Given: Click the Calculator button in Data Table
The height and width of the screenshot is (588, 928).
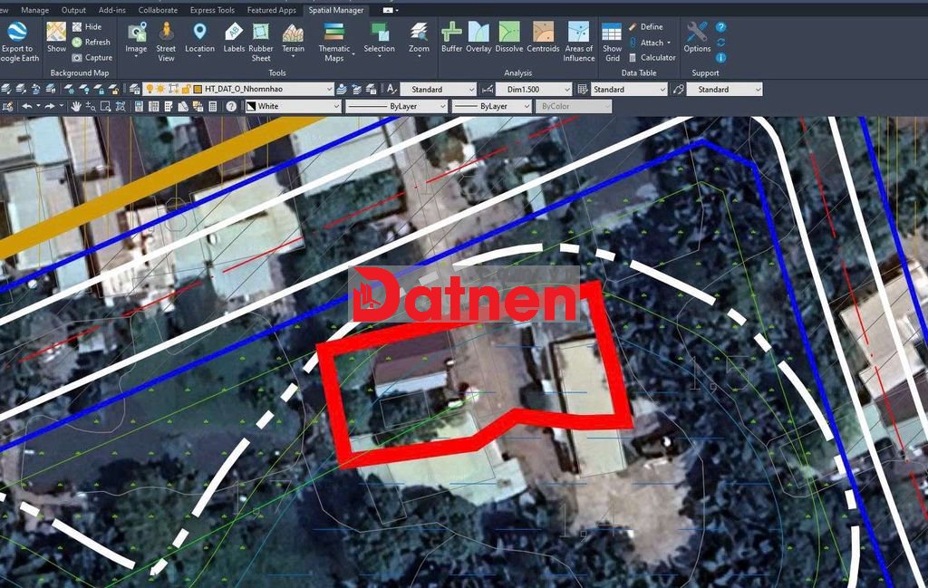Looking at the screenshot, I should [652, 58].
